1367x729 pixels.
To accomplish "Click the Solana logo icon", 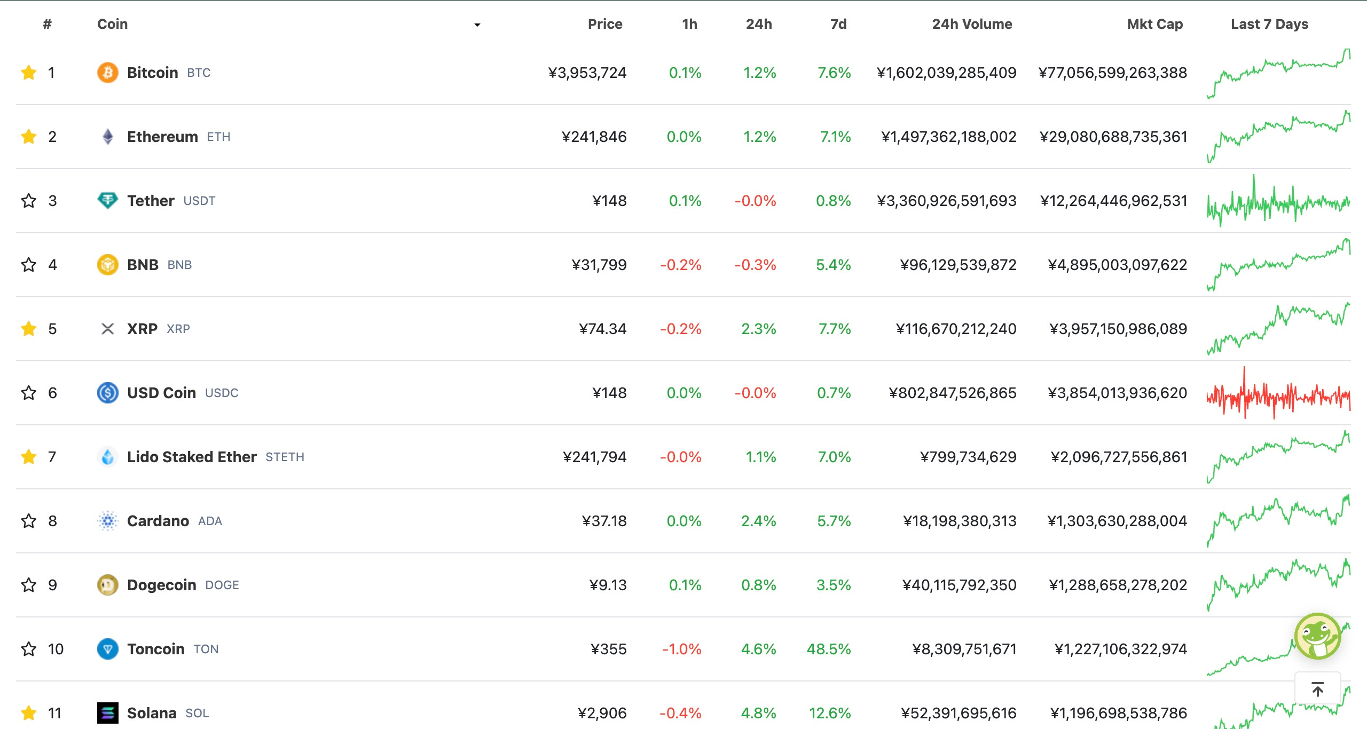I will click(x=108, y=713).
